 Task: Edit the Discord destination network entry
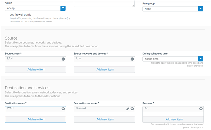[x=128, y=109]
